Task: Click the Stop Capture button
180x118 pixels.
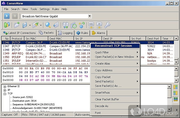Action: click(x=15, y=16)
